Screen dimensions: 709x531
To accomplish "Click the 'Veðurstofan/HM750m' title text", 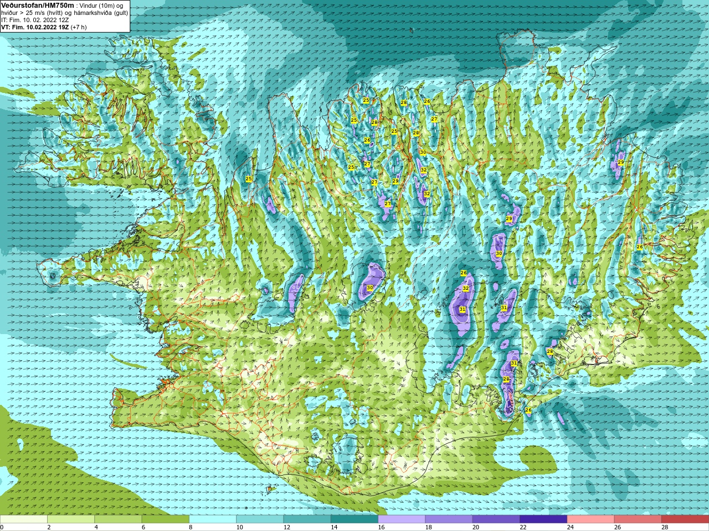I will point(38,5).
